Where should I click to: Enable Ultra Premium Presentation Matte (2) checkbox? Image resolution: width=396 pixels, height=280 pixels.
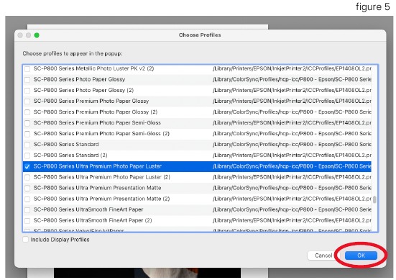(x=27, y=199)
